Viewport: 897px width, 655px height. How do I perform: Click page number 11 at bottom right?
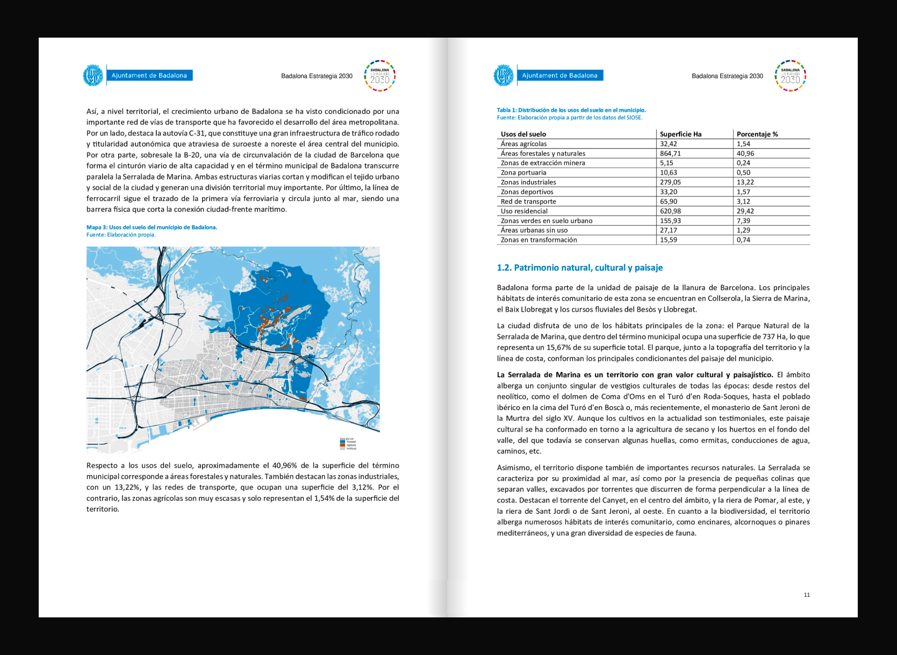pos(807,595)
